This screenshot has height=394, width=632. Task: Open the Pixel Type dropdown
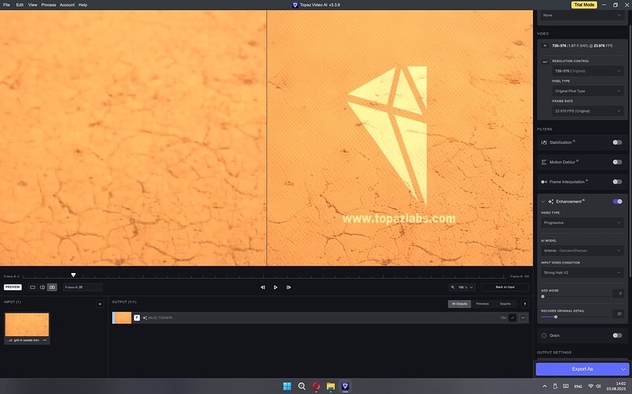click(587, 91)
